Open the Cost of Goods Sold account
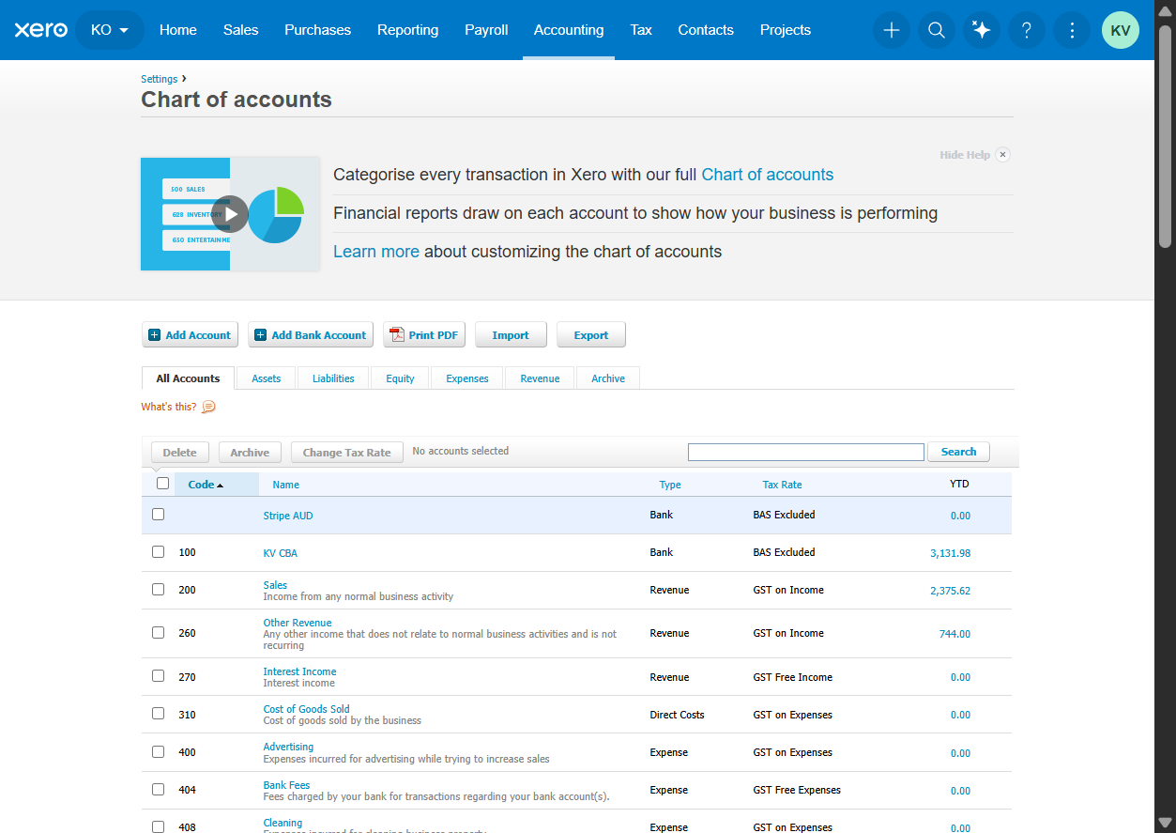This screenshot has width=1176, height=833. click(x=306, y=709)
